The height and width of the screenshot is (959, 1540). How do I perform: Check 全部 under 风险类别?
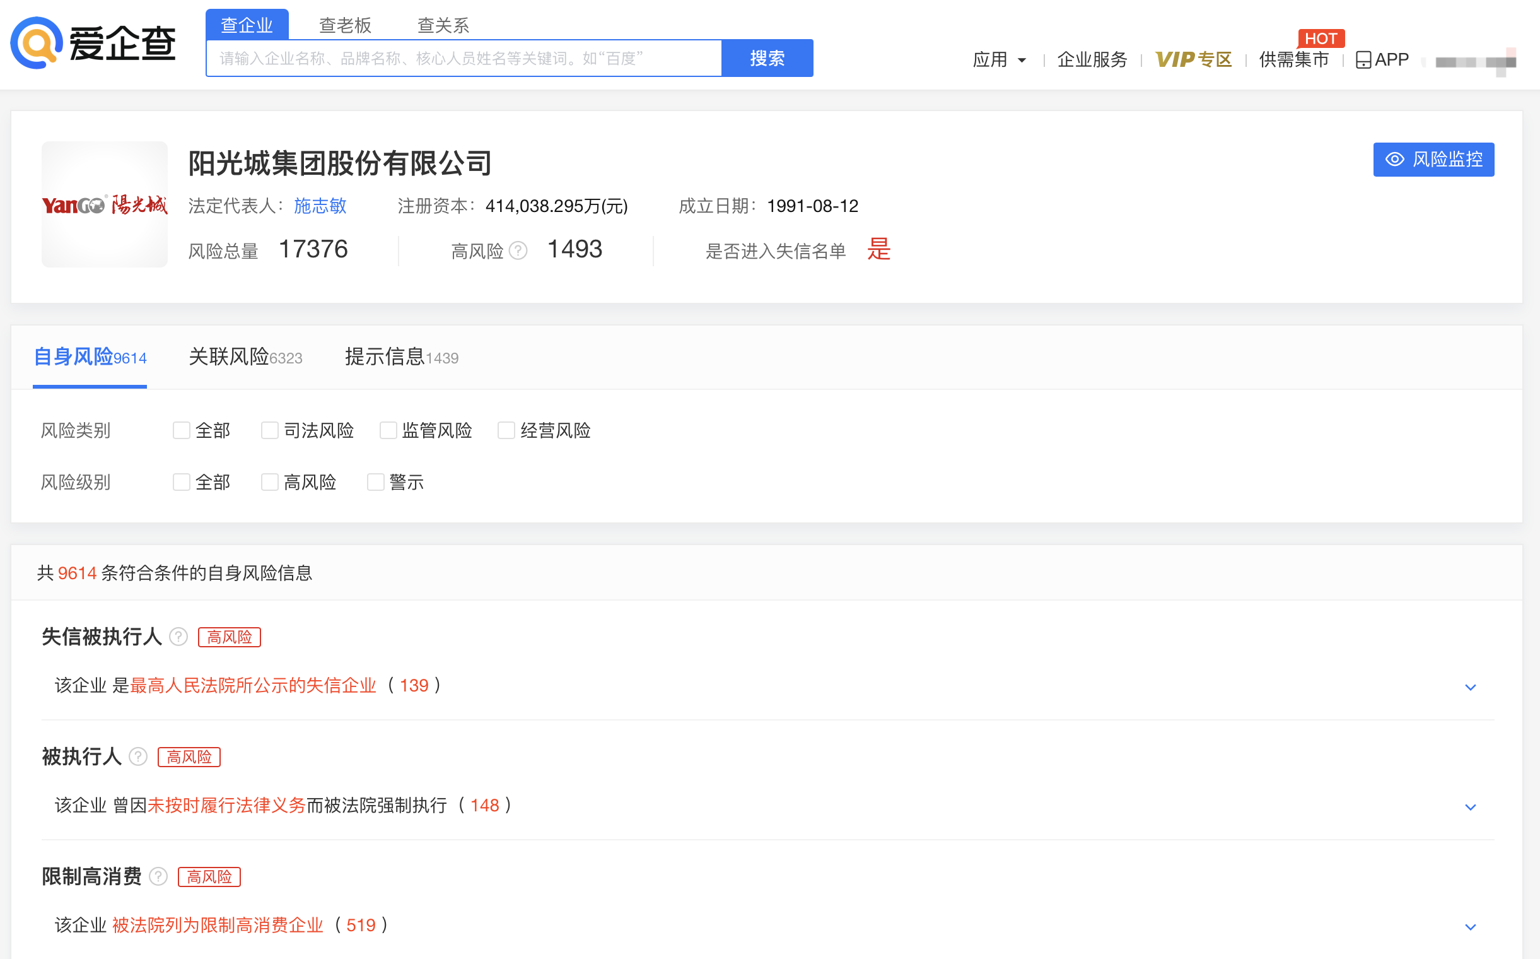coord(182,430)
